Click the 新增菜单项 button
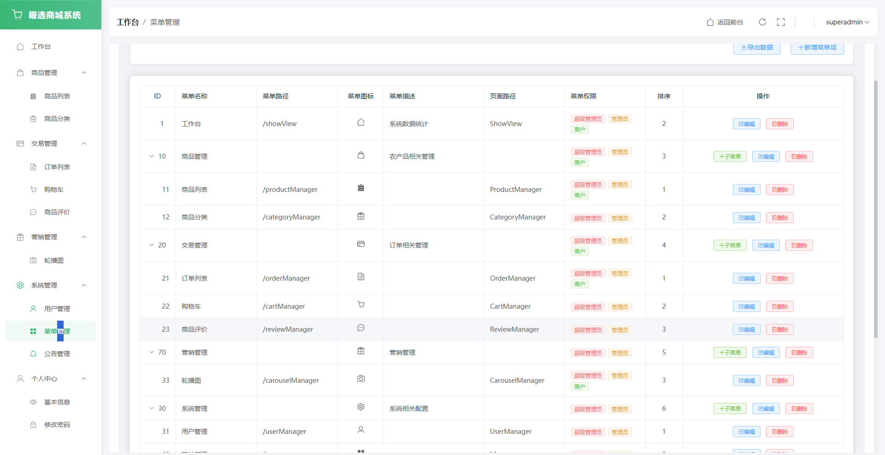The width and height of the screenshot is (885, 455). coord(817,48)
